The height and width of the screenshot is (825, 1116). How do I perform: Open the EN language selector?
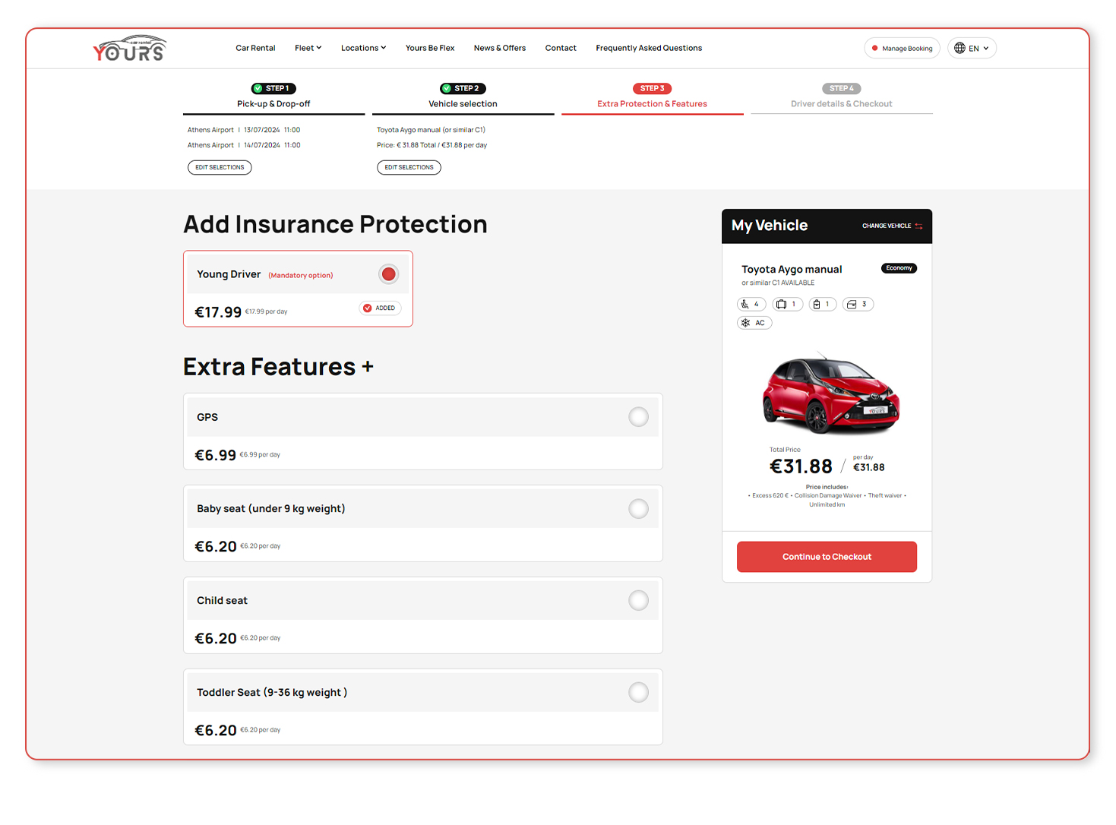pos(972,49)
